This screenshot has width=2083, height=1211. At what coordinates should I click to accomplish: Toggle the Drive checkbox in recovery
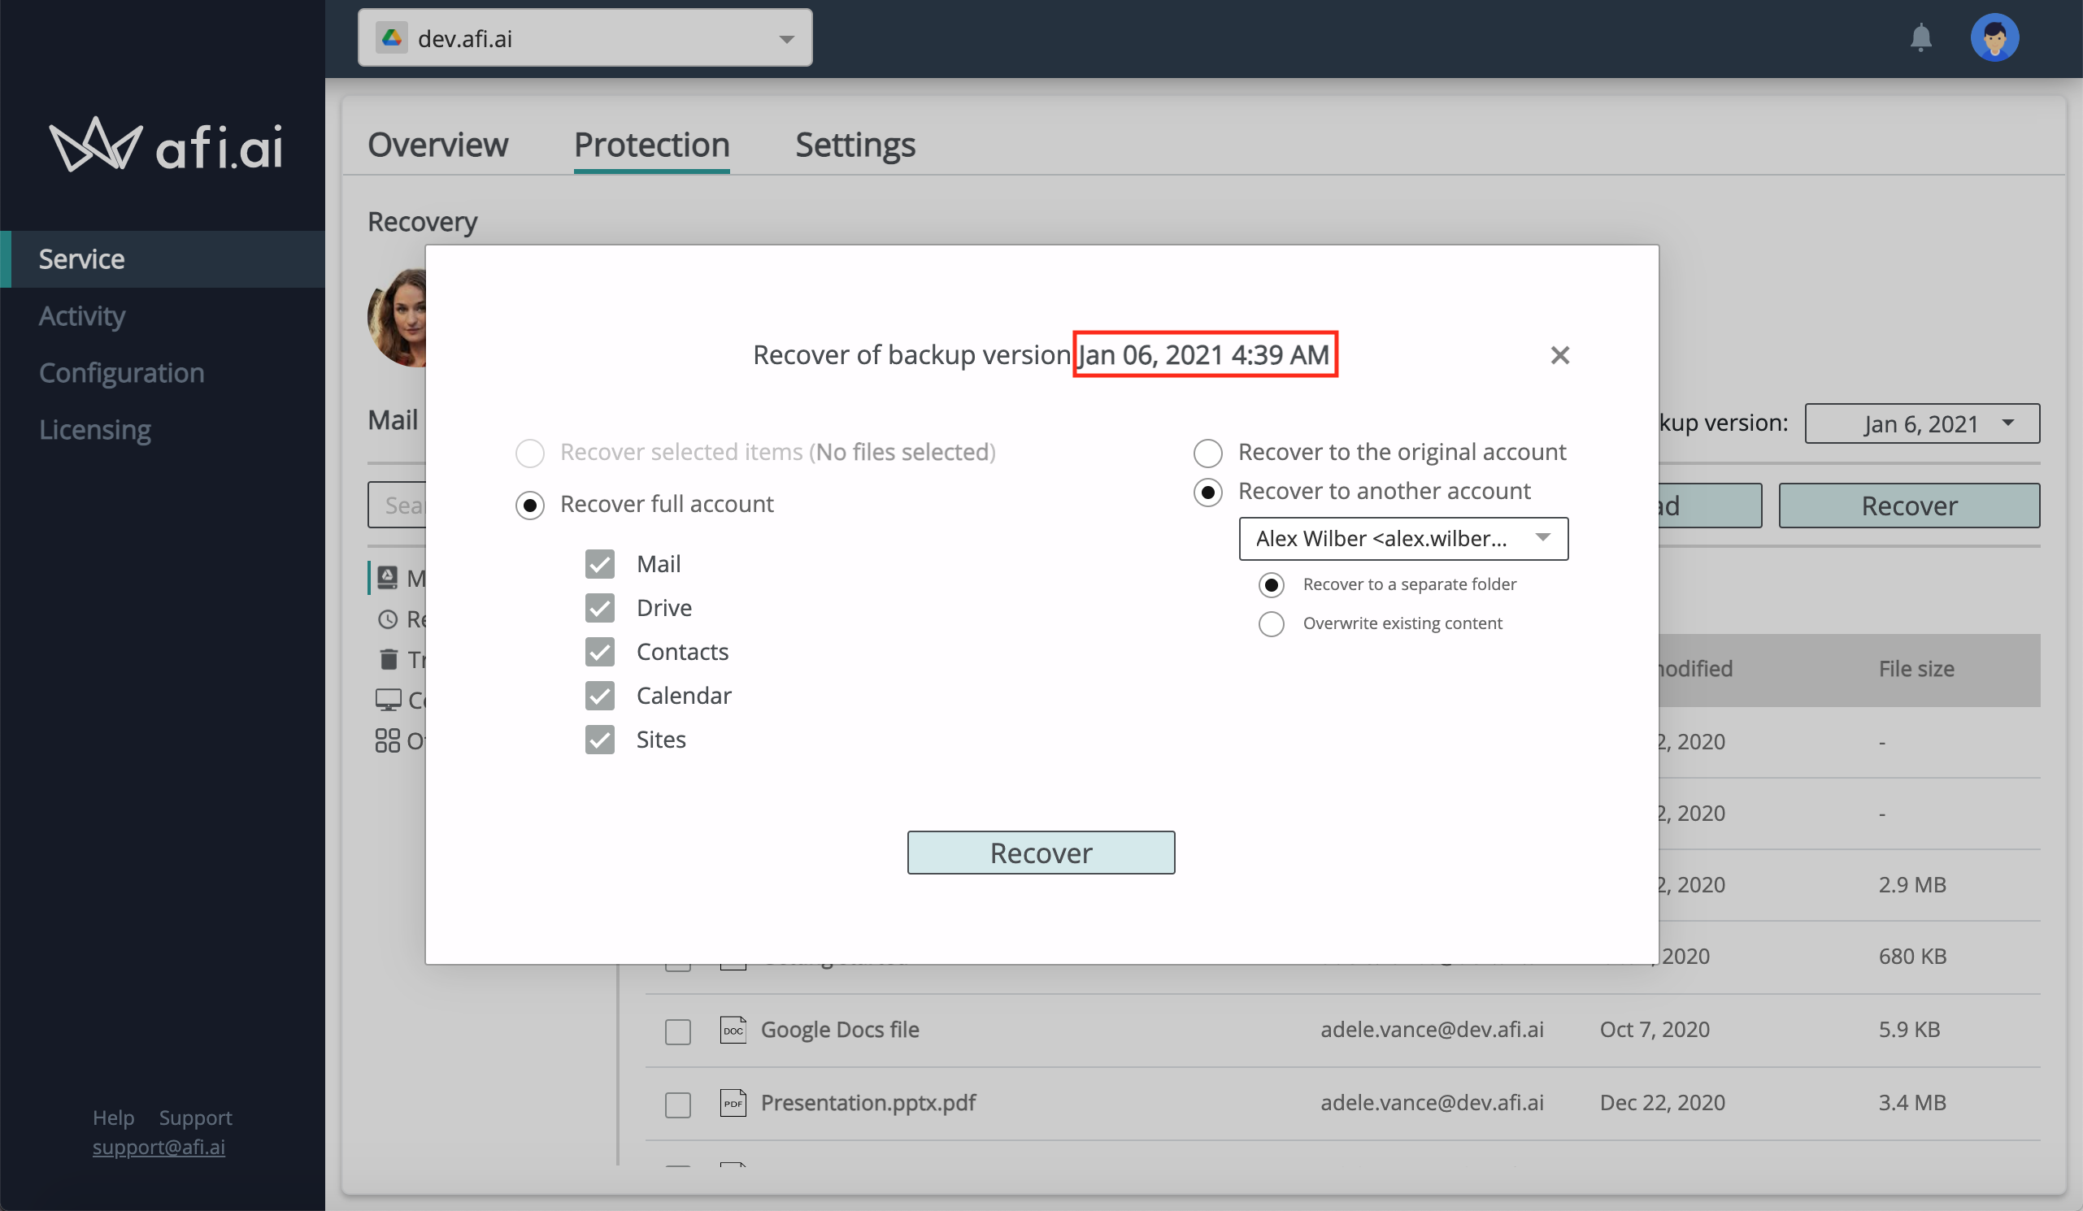pos(600,607)
